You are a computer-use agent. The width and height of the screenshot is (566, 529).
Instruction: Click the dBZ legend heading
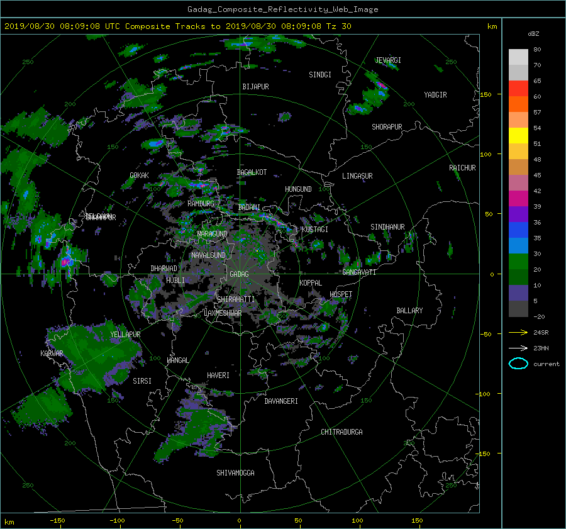pyautogui.click(x=533, y=33)
